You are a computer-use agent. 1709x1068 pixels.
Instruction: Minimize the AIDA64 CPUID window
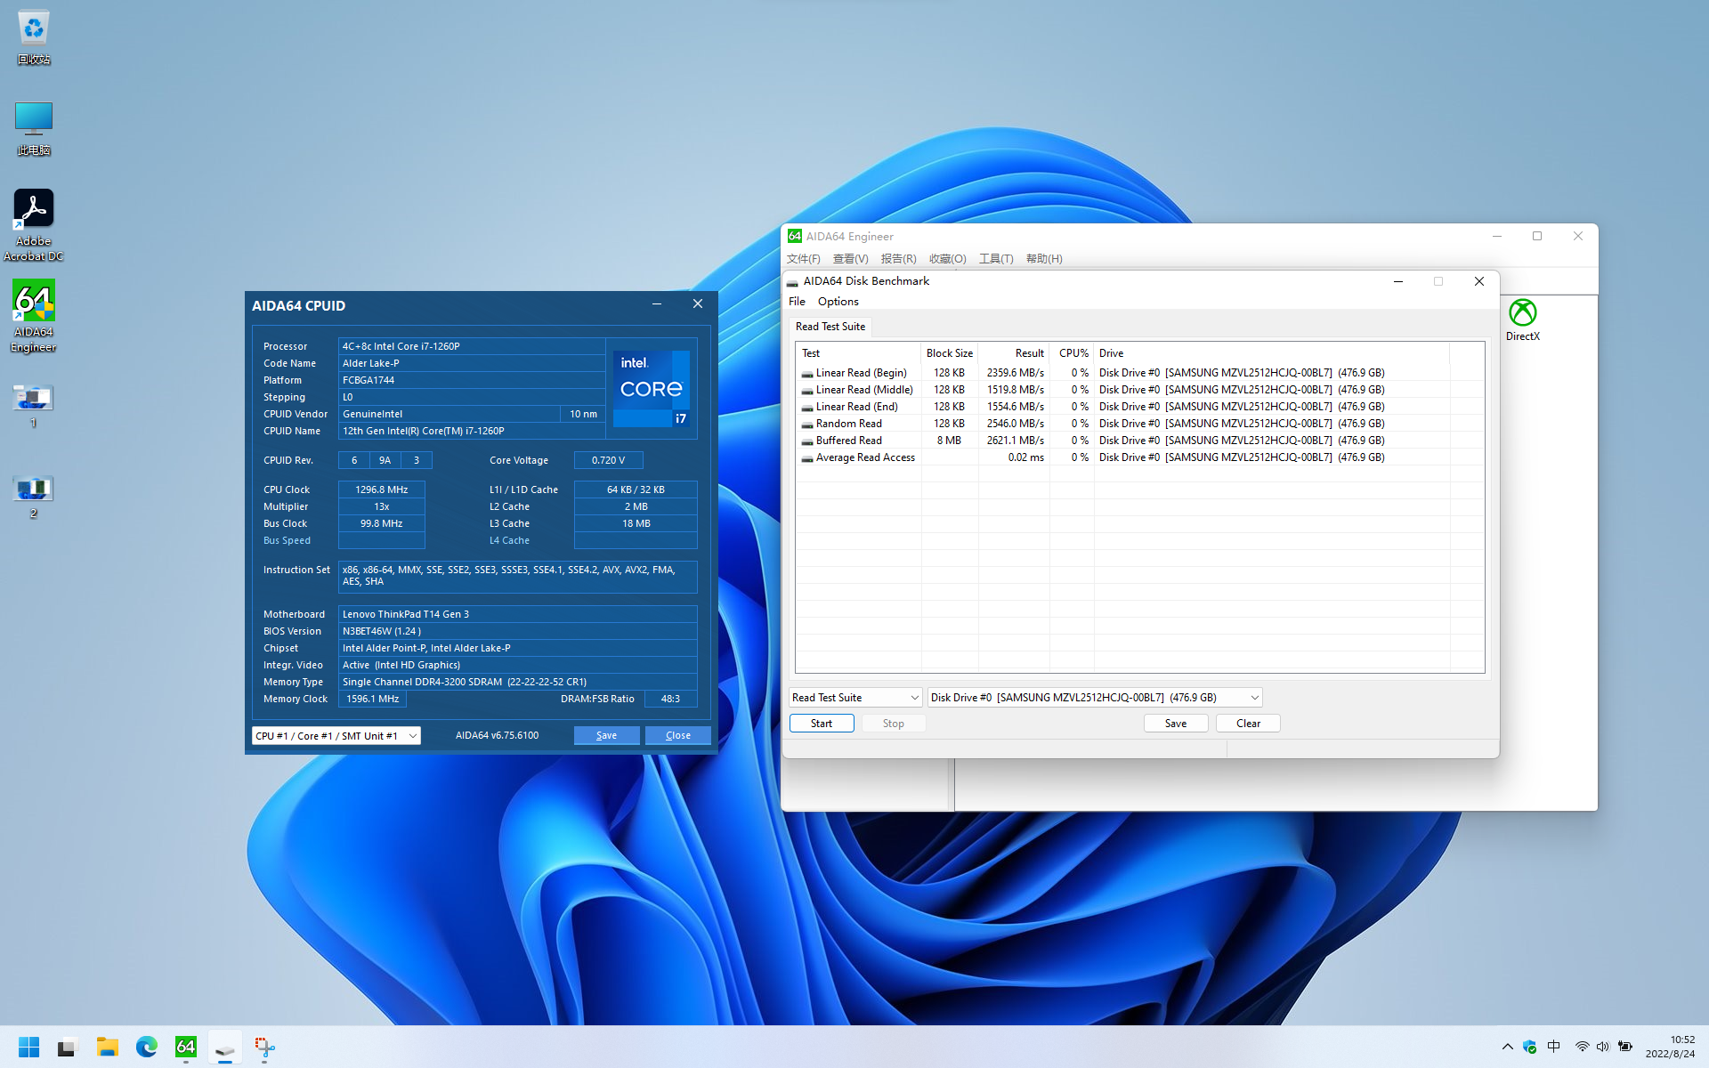point(657,304)
